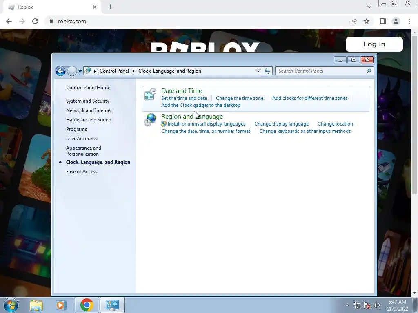Open Change the time zone

coord(240,98)
